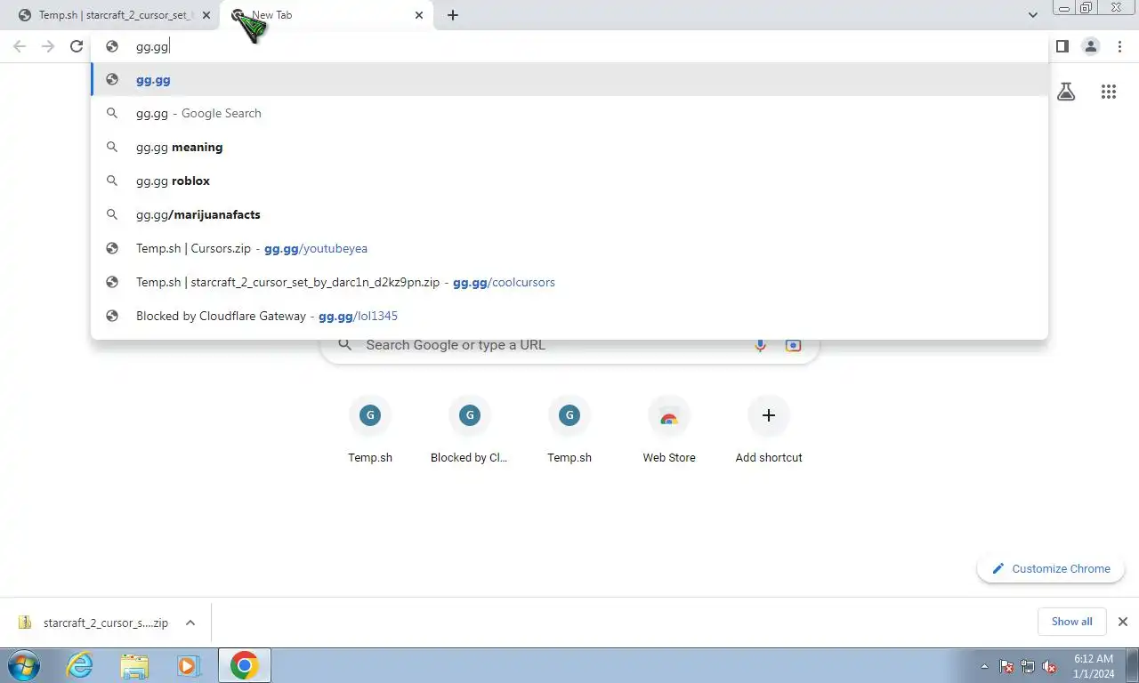The height and width of the screenshot is (683, 1139).
Task: Open the first Temp.sh shortcut tile
Action: pos(370,430)
